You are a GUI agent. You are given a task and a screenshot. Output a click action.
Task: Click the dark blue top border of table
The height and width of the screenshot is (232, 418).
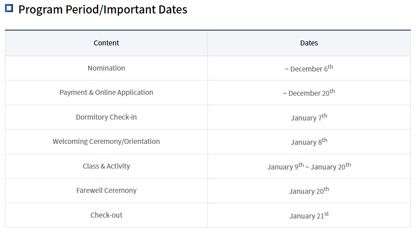pyautogui.click(x=208, y=30)
